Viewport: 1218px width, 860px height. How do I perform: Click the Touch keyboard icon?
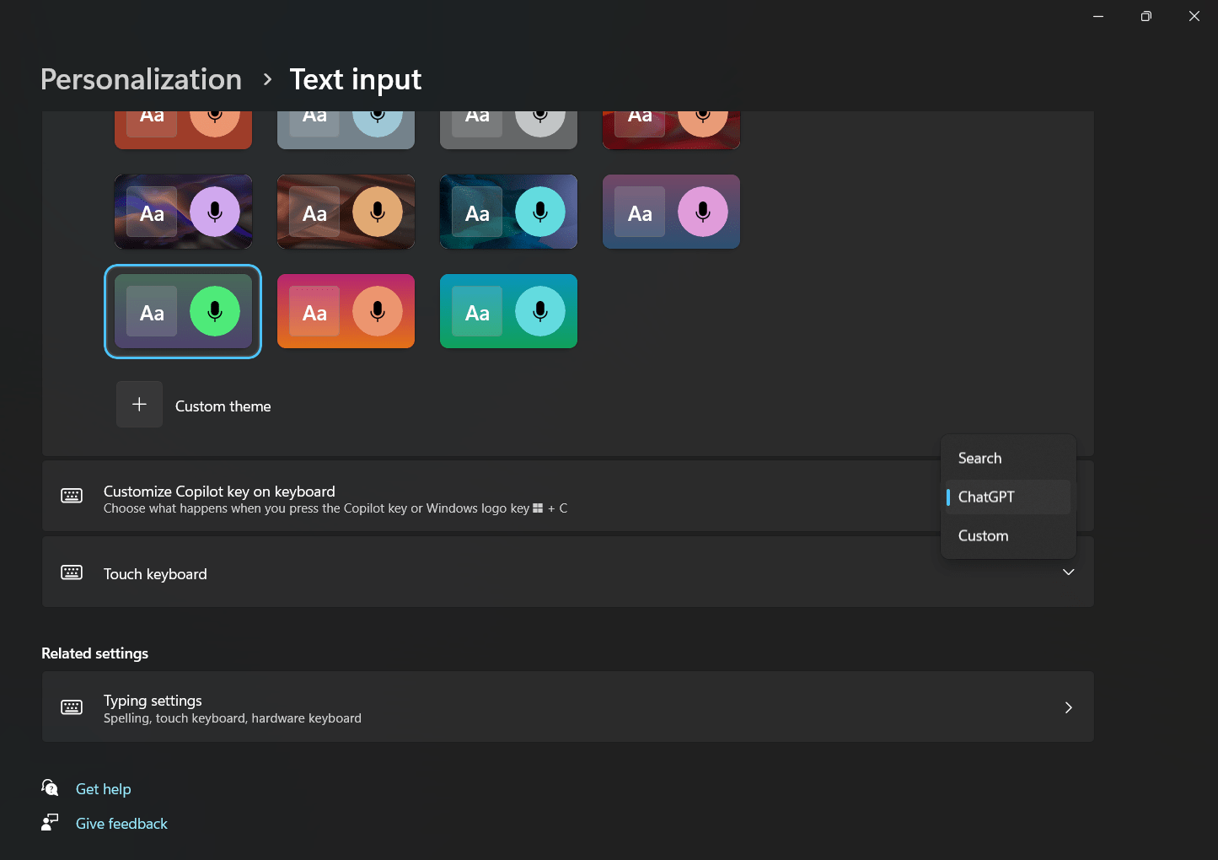coord(72,572)
